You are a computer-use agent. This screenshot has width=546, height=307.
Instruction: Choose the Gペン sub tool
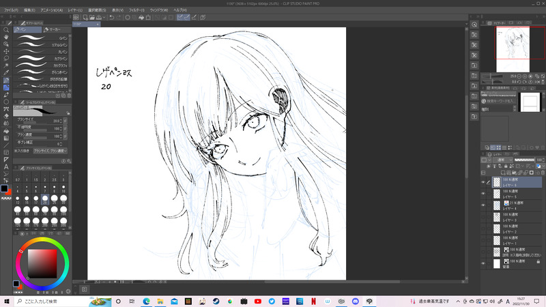click(x=41, y=38)
